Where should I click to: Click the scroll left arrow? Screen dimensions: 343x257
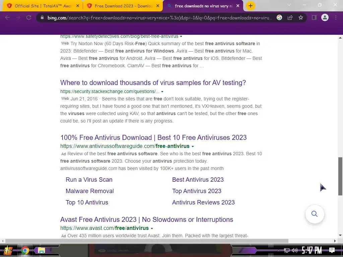2,241
